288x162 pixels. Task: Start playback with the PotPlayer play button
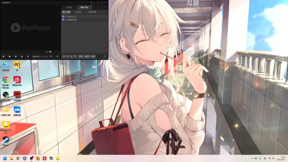[x=4, y=57]
